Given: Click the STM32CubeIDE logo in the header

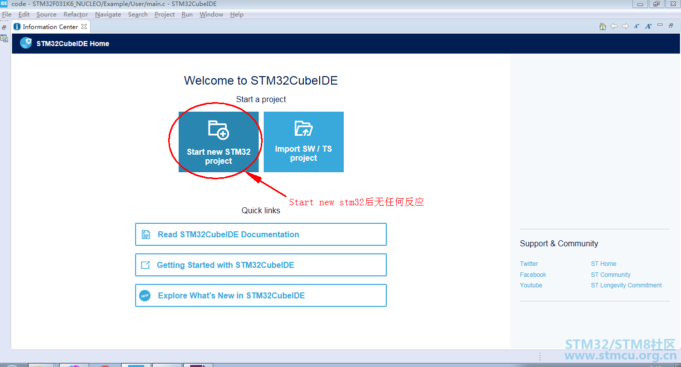Looking at the screenshot, I should point(26,43).
